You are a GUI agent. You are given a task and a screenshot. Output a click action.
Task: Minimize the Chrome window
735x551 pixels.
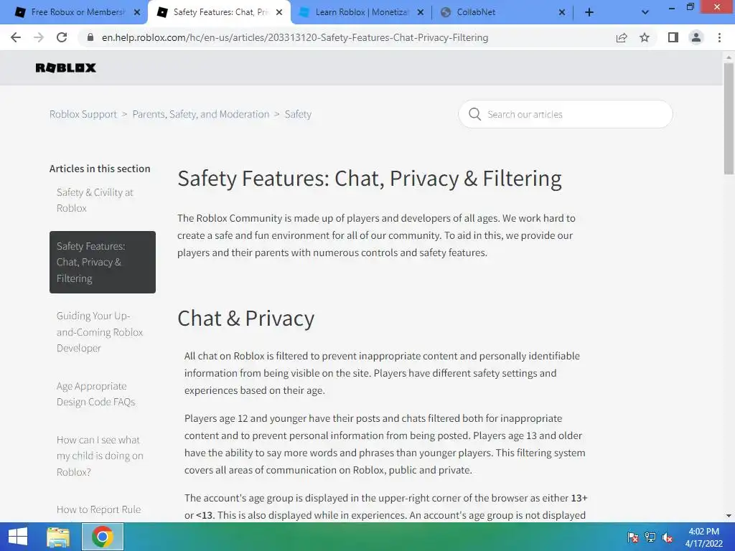pyautogui.click(x=671, y=7)
